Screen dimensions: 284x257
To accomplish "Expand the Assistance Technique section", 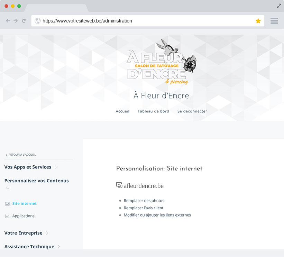I will [59, 247].
